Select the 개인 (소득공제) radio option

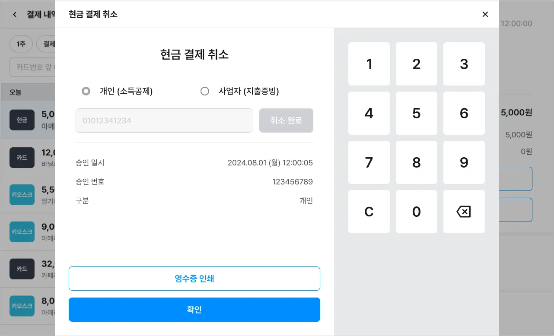click(86, 91)
